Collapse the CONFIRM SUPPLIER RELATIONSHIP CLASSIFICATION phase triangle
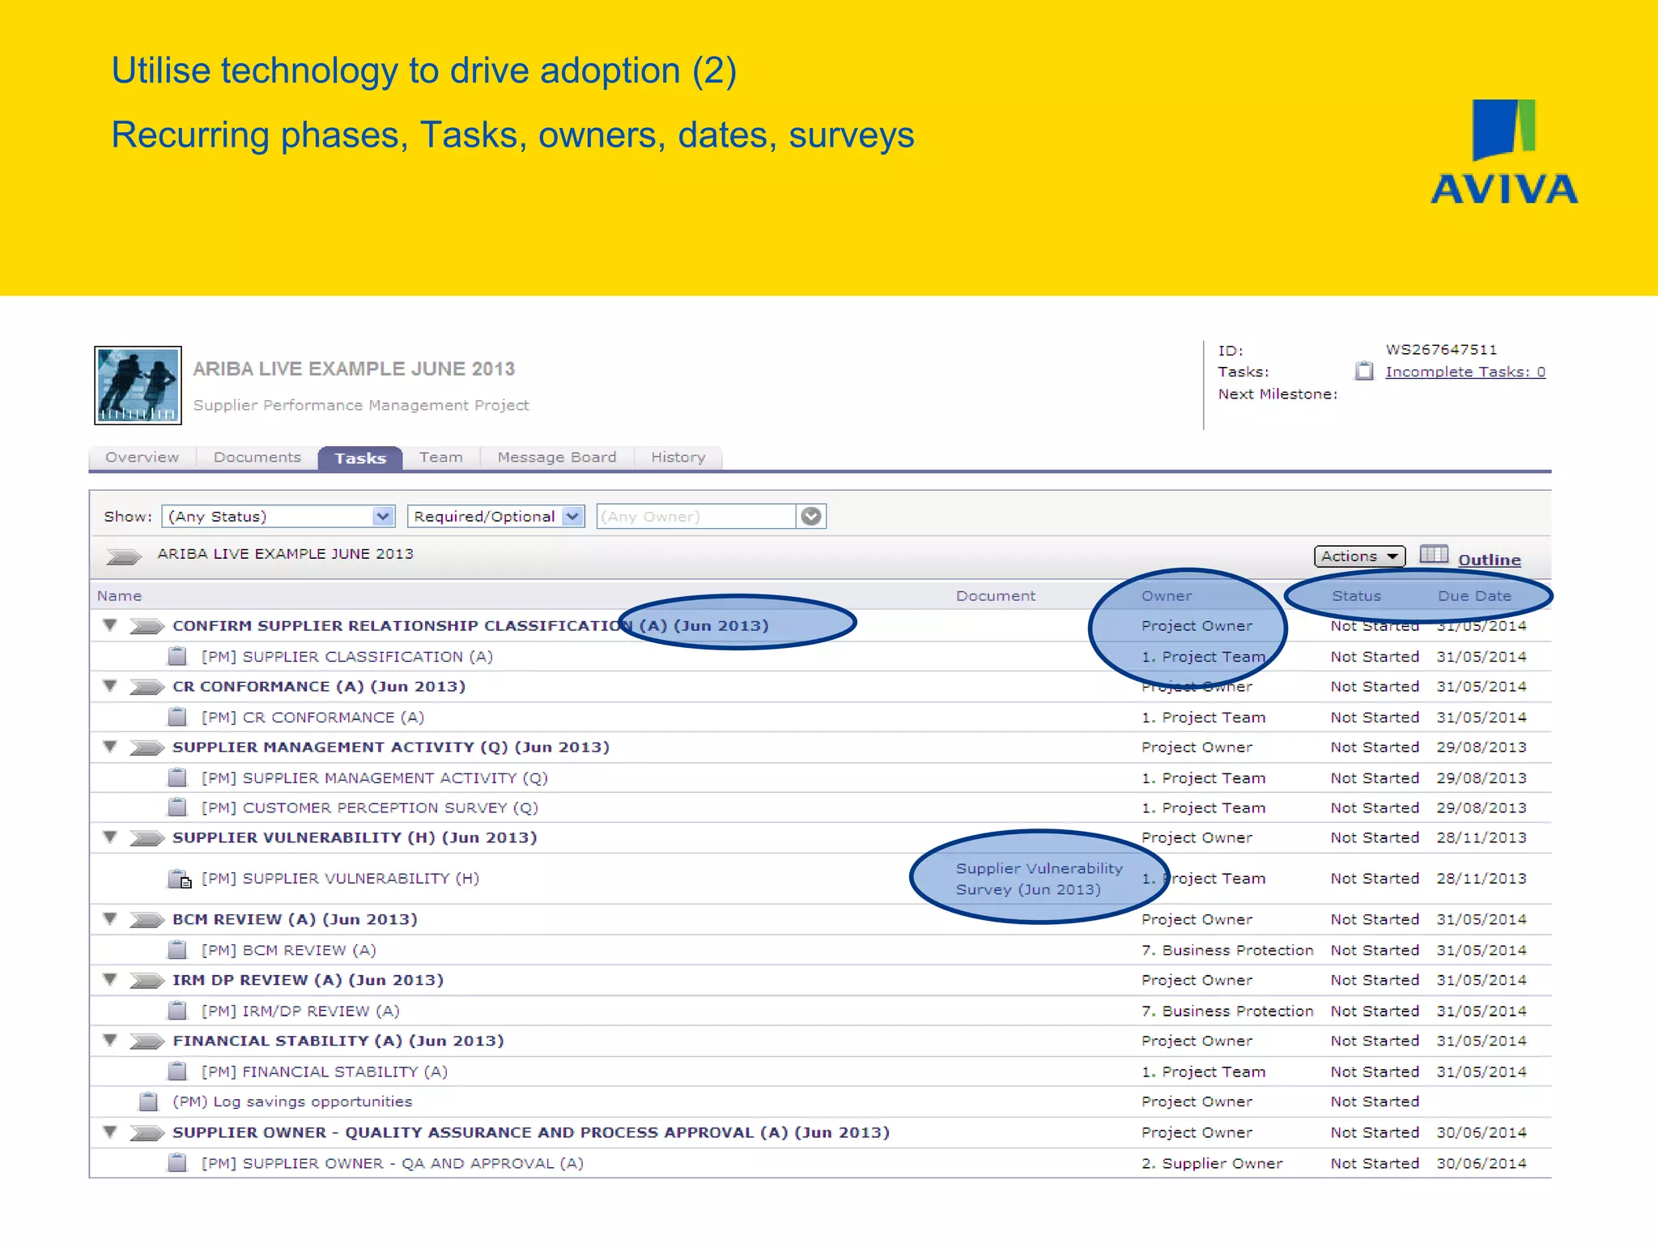The width and height of the screenshot is (1658, 1244). [110, 624]
